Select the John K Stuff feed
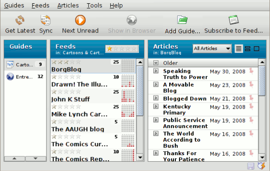Image resolution: width=270 pixels, height=171 pixels. (x=93, y=96)
